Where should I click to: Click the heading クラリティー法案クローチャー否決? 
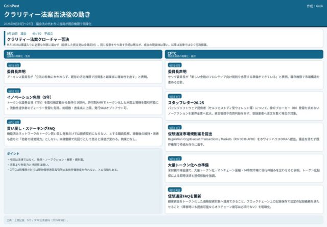(x=38, y=39)
